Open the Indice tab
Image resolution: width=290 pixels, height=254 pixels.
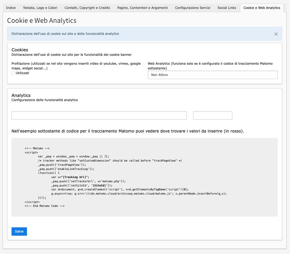[11, 8]
